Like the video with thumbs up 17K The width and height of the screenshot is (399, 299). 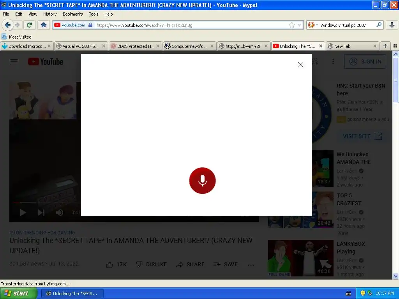(x=117, y=264)
